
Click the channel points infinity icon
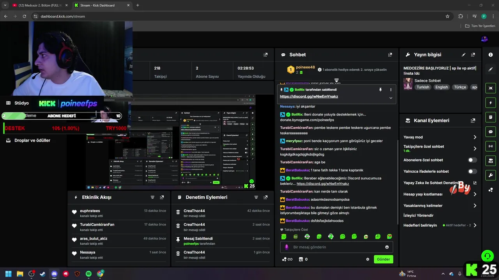point(287,259)
